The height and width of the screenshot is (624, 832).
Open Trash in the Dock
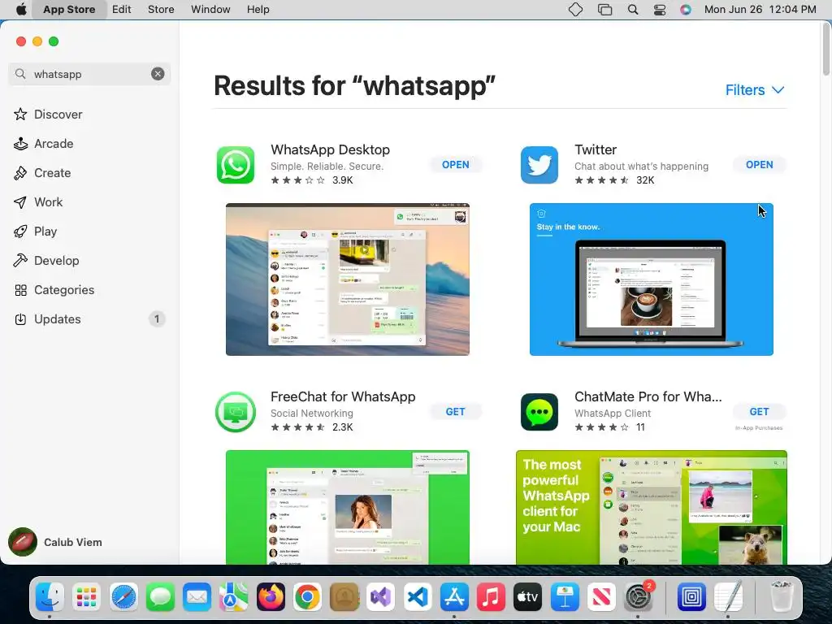click(x=781, y=596)
